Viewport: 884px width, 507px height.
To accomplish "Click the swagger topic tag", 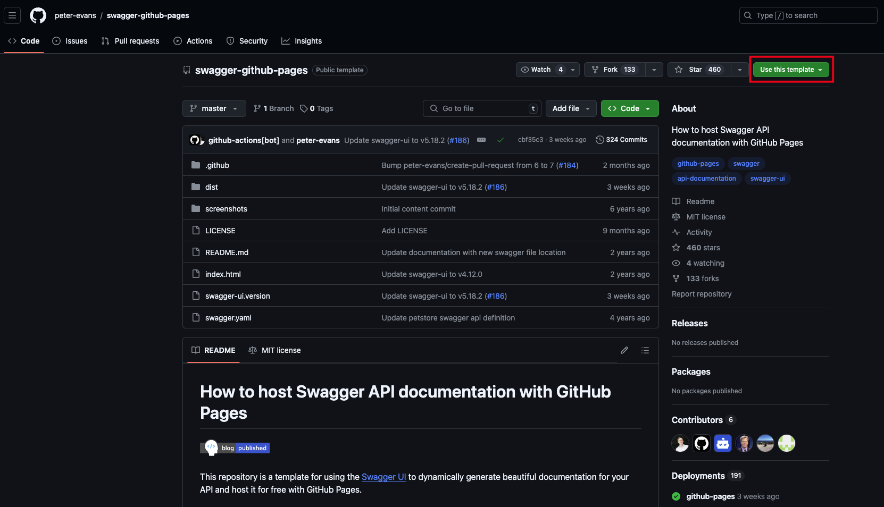I will (x=746, y=164).
